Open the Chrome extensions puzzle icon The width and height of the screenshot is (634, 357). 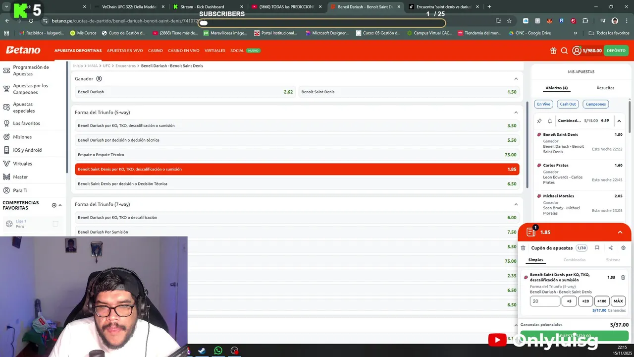point(585,21)
